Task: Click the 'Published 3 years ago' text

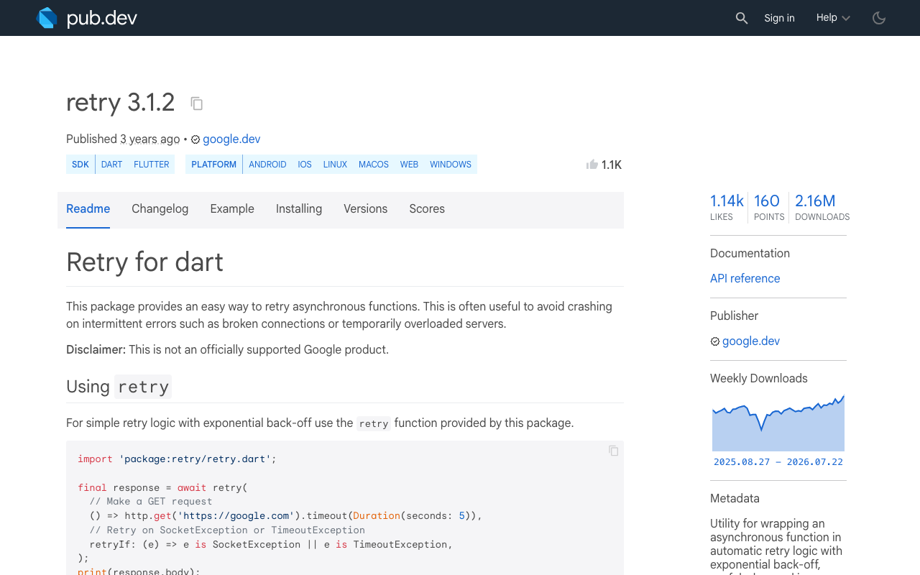Action: point(123,139)
